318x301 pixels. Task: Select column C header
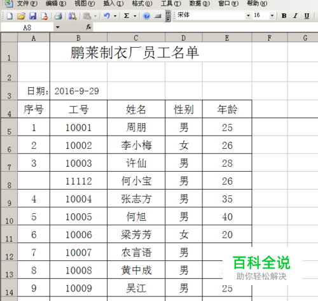[x=136, y=38]
